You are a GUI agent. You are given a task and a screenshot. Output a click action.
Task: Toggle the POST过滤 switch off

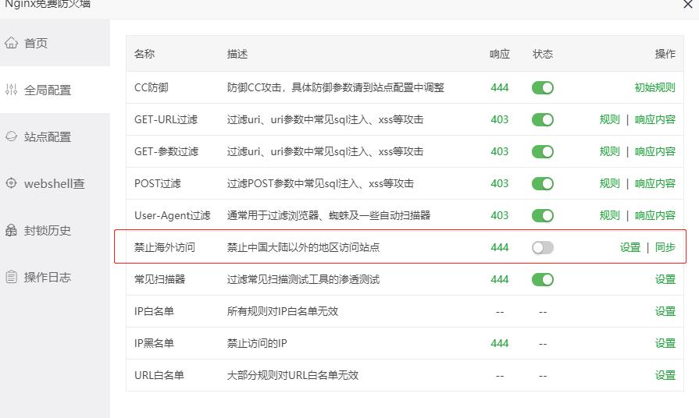[x=542, y=183]
